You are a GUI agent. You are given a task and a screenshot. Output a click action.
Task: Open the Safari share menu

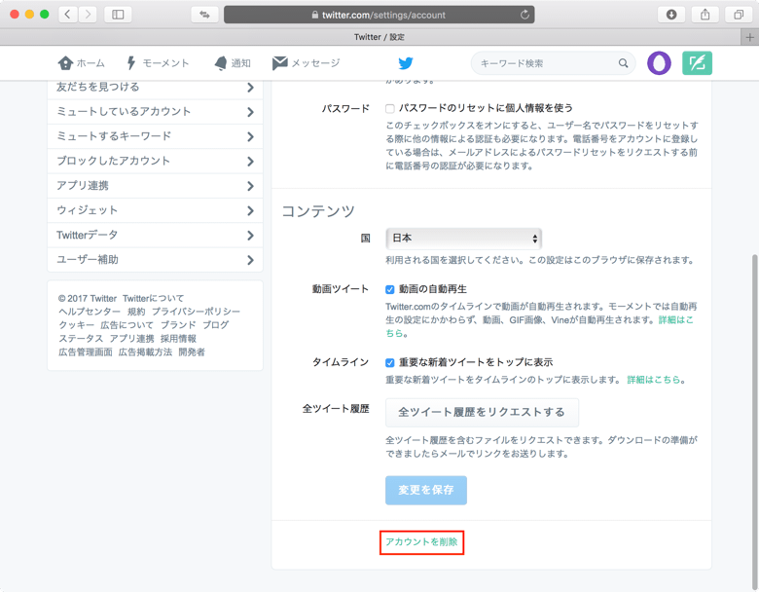pos(705,15)
